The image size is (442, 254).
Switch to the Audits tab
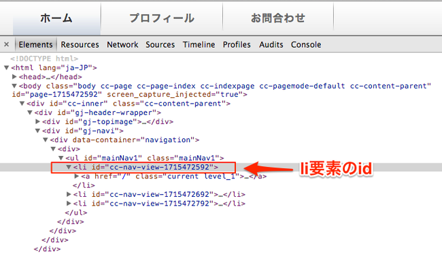click(x=271, y=44)
